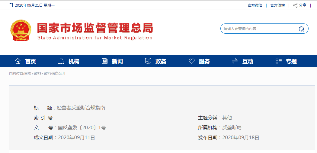Image resolution: width=317 pixels, height=153 pixels.
Task: Click the calendar icon beside the date
Action: pyautogui.click(x=11, y=5)
